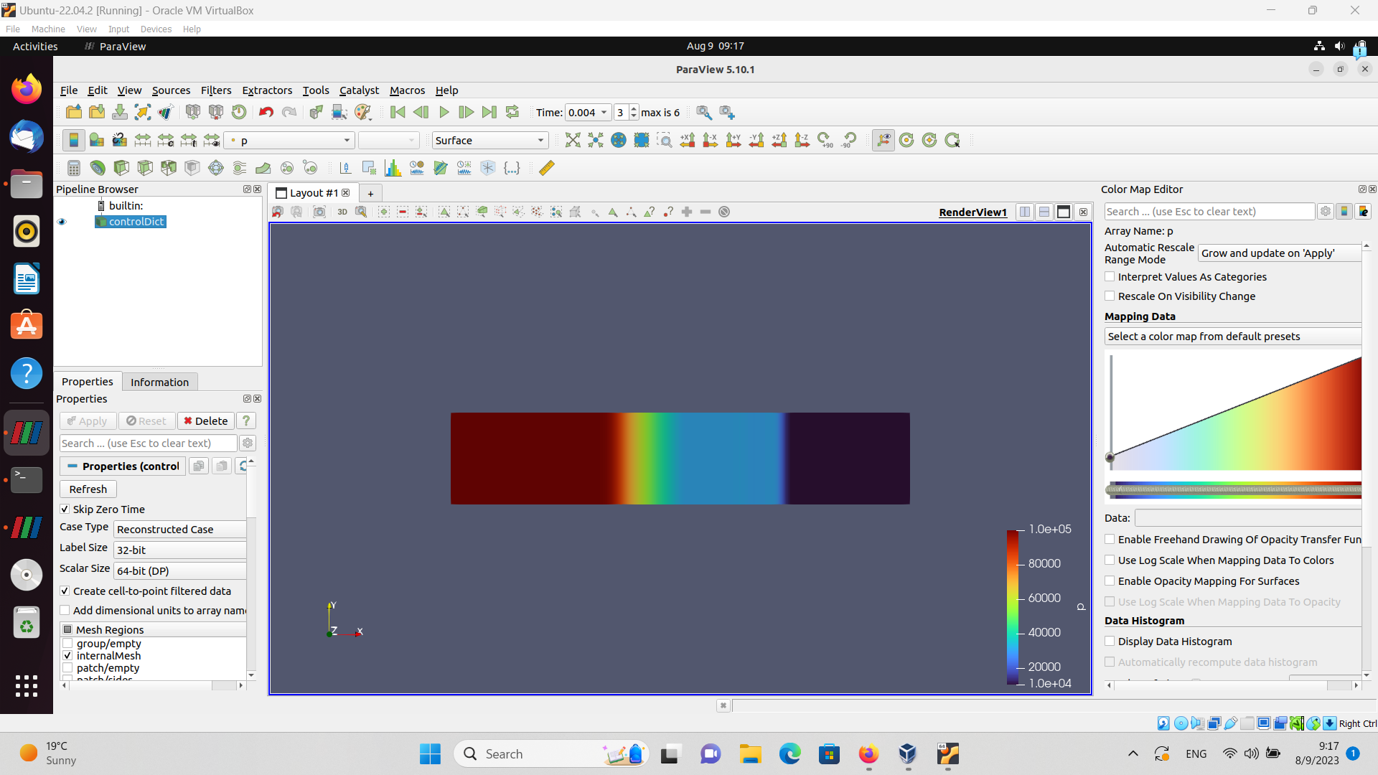
Task: Toggle color legend visibility icon
Action: click(x=73, y=141)
